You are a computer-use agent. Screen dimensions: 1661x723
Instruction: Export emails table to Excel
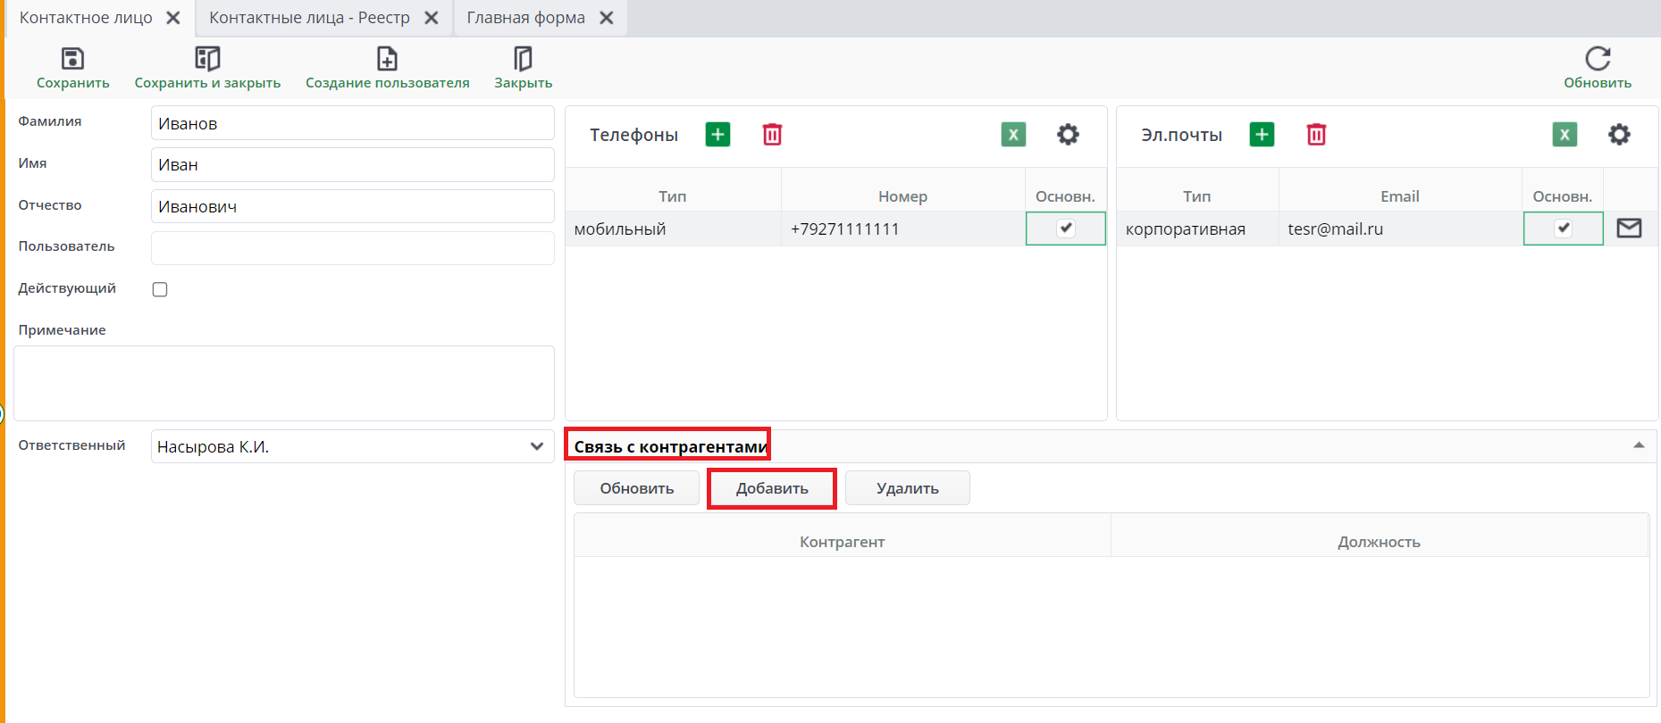coord(1564,135)
